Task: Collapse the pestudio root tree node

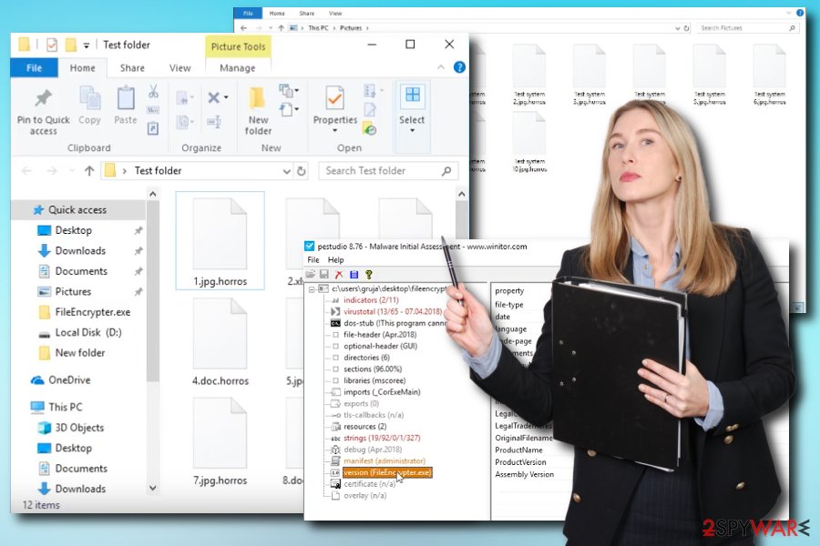Action: point(313,289)
